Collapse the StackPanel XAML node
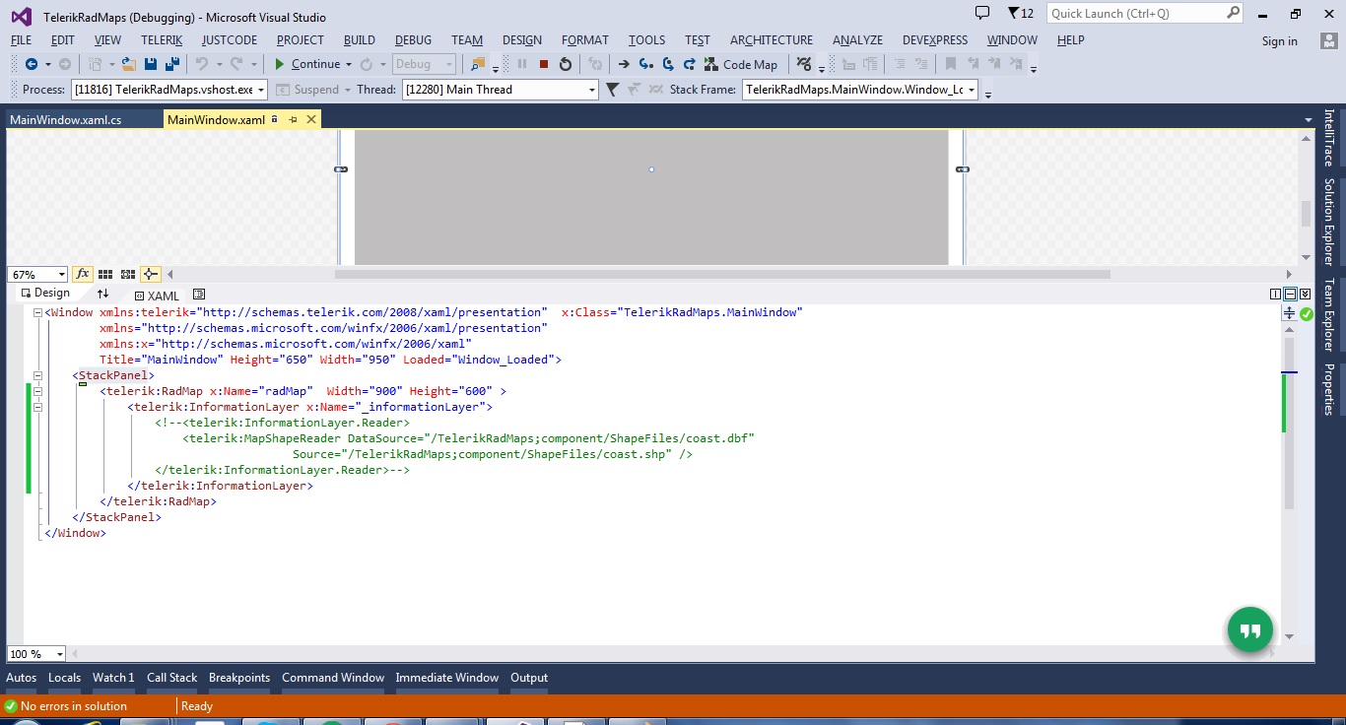1346x725 pixels. [38, 375]
